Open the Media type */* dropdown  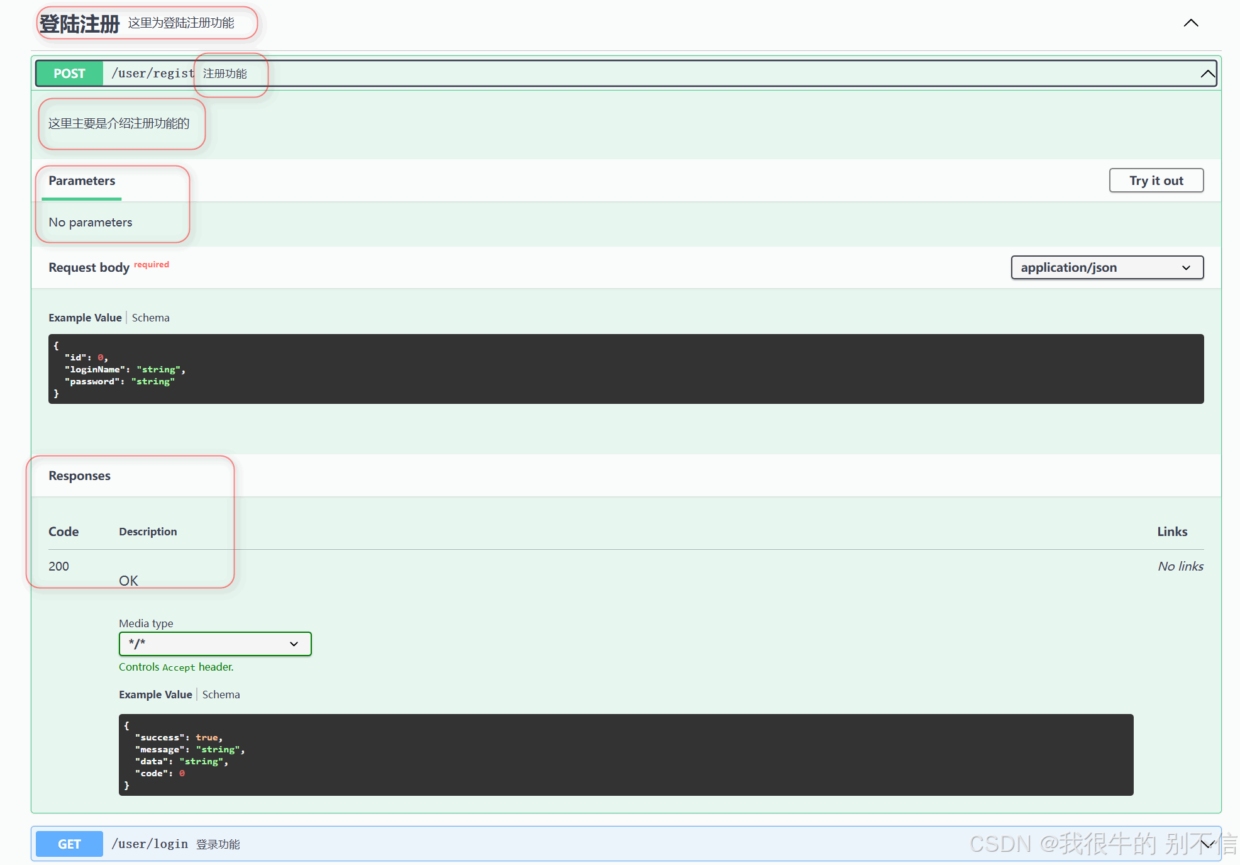coord(214,644)
